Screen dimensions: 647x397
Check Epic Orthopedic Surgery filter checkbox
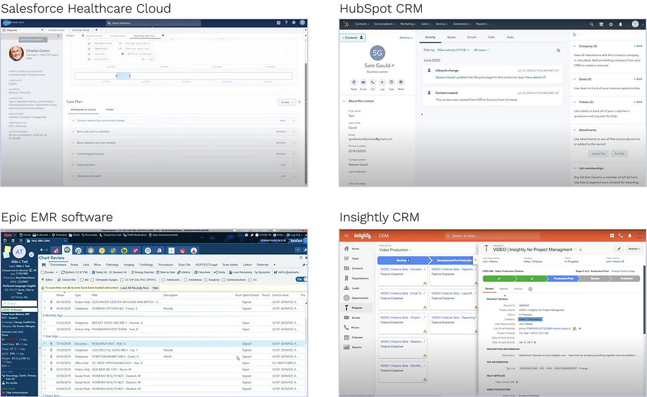[93, 280]
